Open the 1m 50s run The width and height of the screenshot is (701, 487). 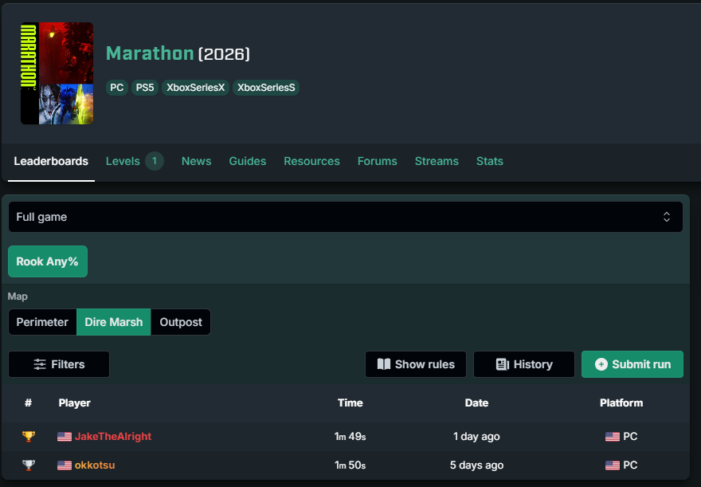(x=350, y=465)
